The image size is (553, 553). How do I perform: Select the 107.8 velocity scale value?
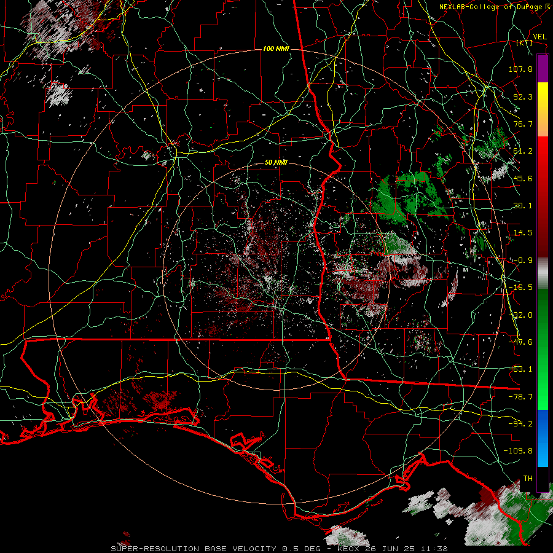[520, 69]
